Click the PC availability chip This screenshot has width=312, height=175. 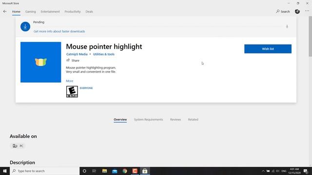point(18,146)
